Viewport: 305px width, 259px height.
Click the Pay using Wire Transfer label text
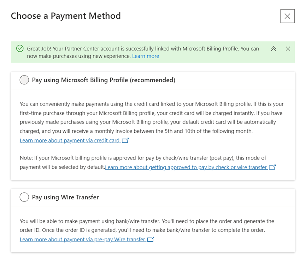point(65,197)
